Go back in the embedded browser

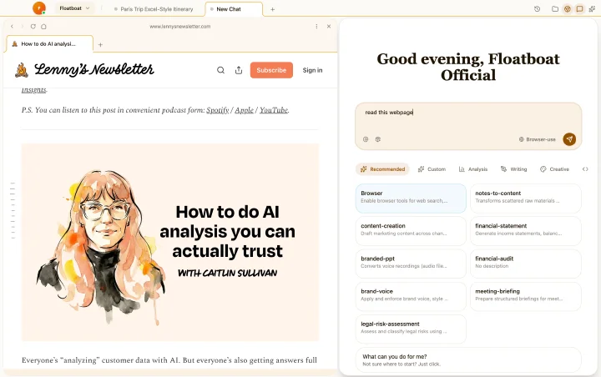(x=12, y=27)
